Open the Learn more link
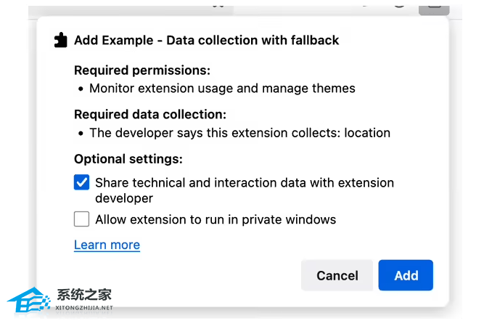Image resolution: width=484 pixels, height=321 pixels. [107, 245]
